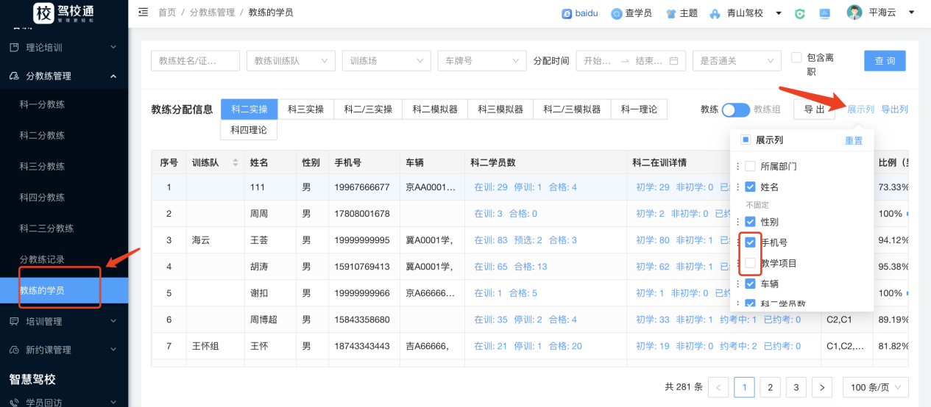Collapse the sidebar with the menu fold icon

point(143,12)
